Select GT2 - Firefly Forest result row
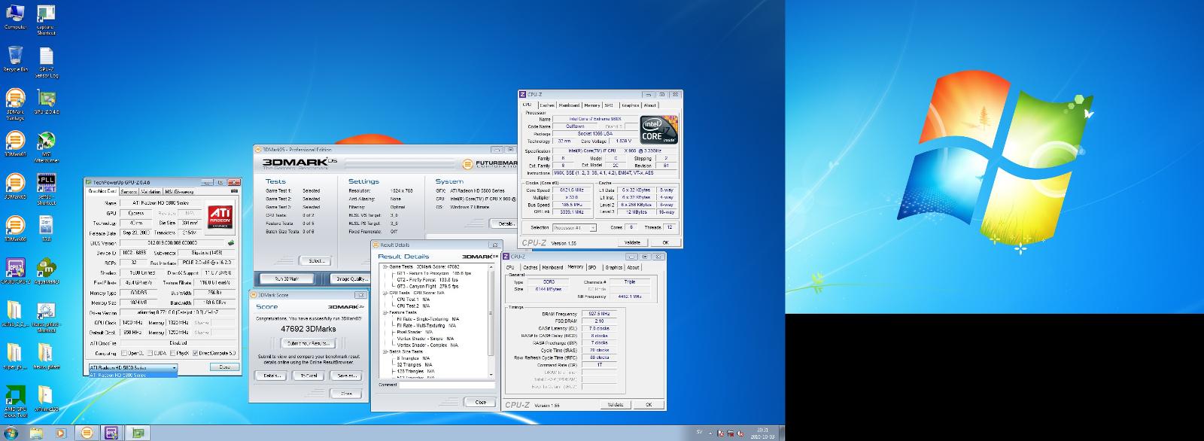This screenshot has height=441, width=1204. (427, 279)
